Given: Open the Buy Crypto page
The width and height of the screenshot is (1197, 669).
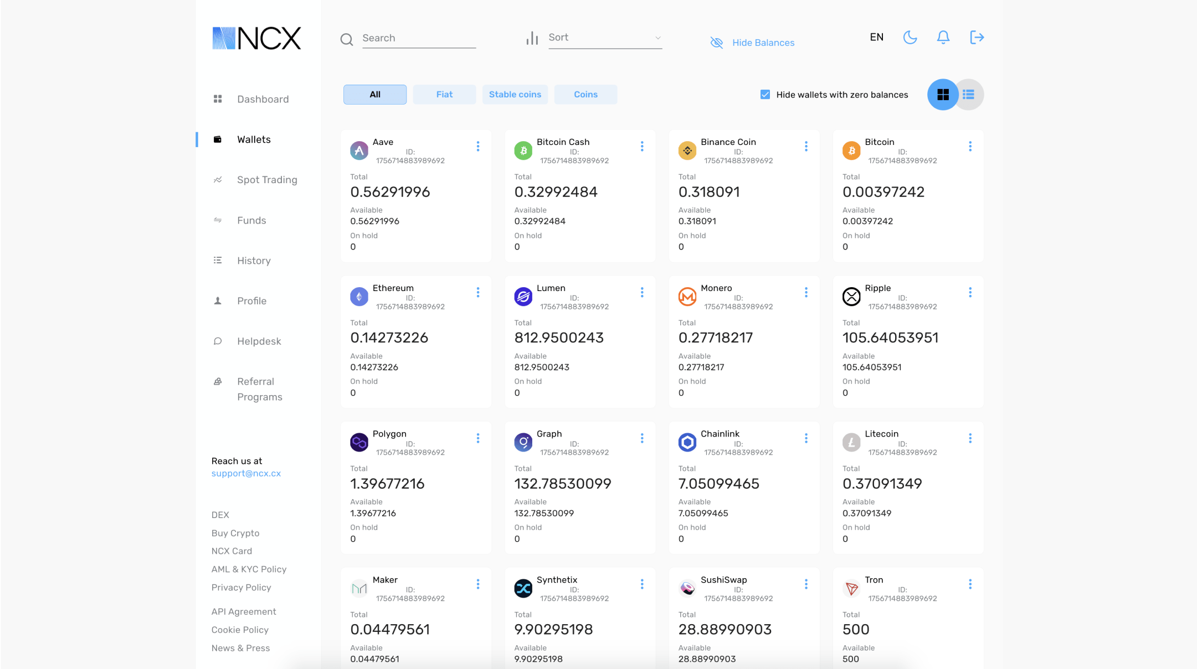Looking at the screenshot, I should 235,533.
